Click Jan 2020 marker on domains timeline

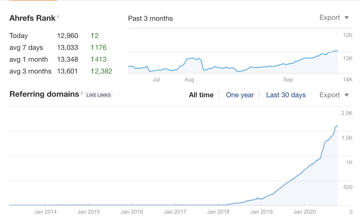point(304,212)
